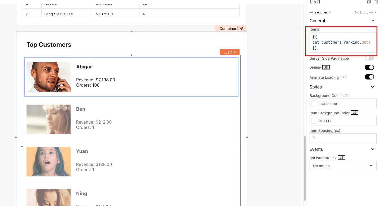The image size is (378, 206).
Task: Click the List1 widget tag gear icon
Action: (x=235, y=52)
